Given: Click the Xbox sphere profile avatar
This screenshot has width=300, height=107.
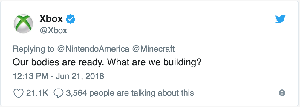Looking at the screenshot, I should click(x=23, y=24).
